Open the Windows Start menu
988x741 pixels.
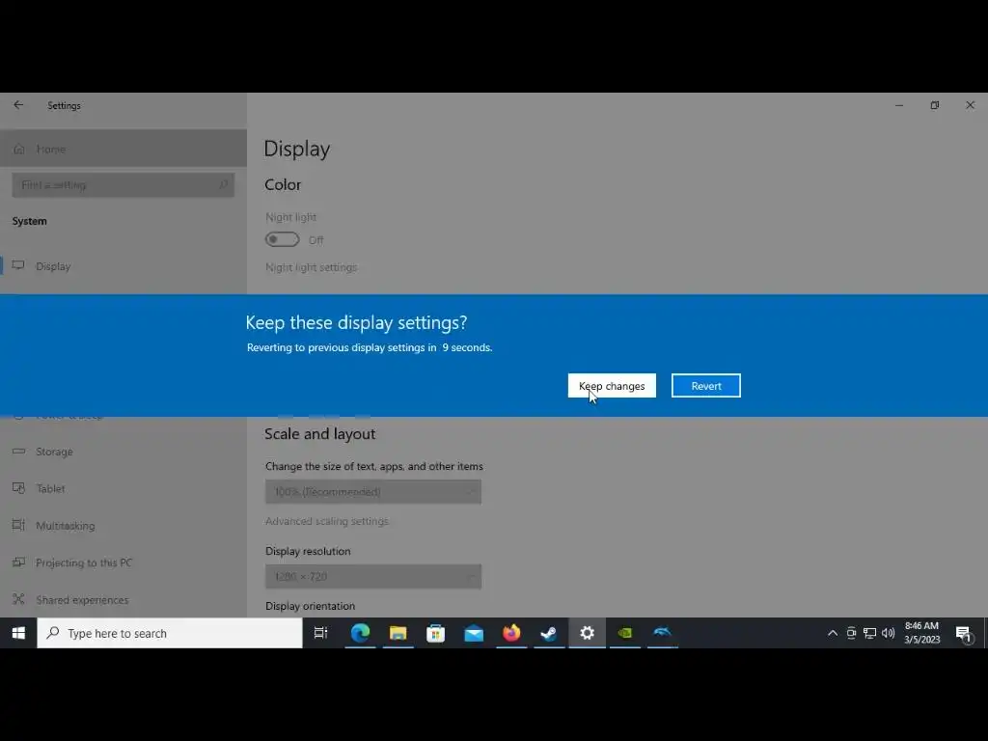click(18, 633)
